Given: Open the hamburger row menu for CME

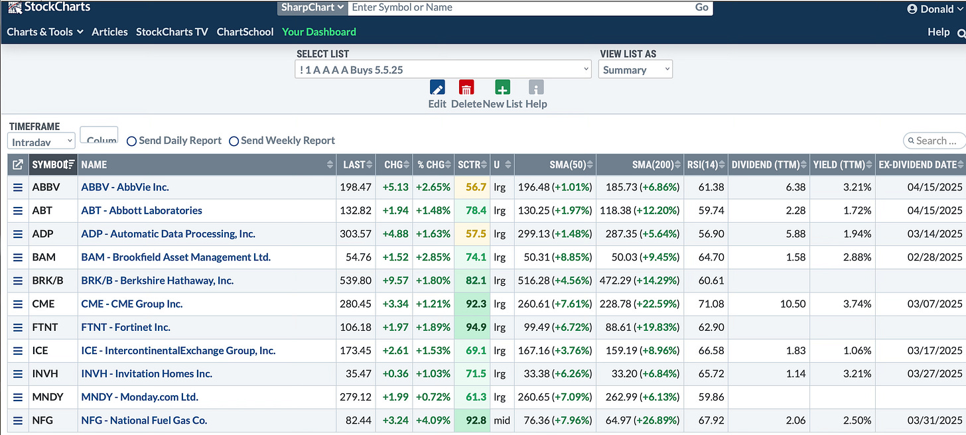Looking at the screenshot, I should click(18, 304).
